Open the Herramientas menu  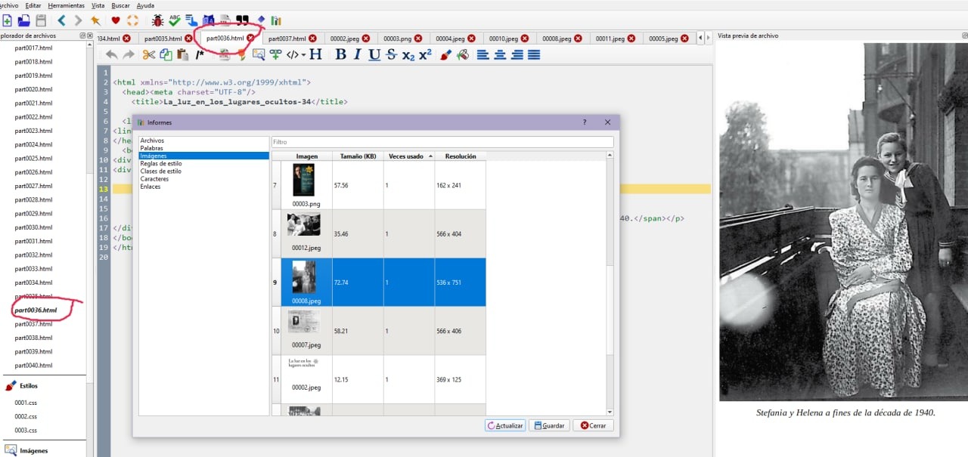click(66, 5)
